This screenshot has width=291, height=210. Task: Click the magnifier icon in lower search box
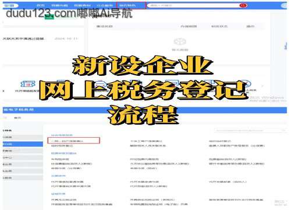tap(284, 130)
